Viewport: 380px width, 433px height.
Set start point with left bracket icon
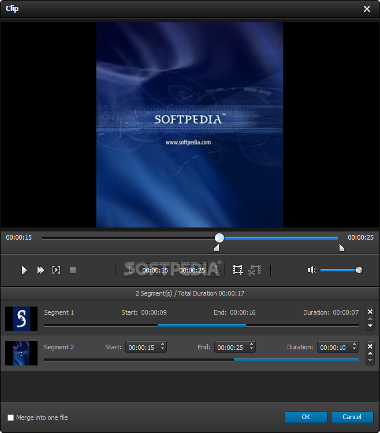click(131, 270)
